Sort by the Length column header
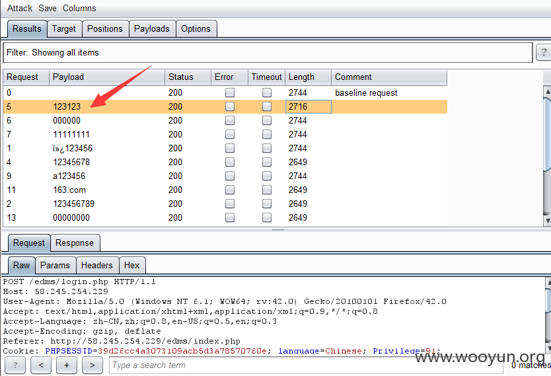The image size is (551, 376). [x=308, y=77]
